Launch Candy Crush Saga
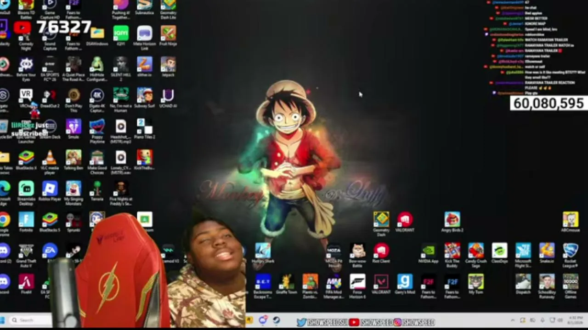This screenshot has width=588, height=330. pos(476,251)
